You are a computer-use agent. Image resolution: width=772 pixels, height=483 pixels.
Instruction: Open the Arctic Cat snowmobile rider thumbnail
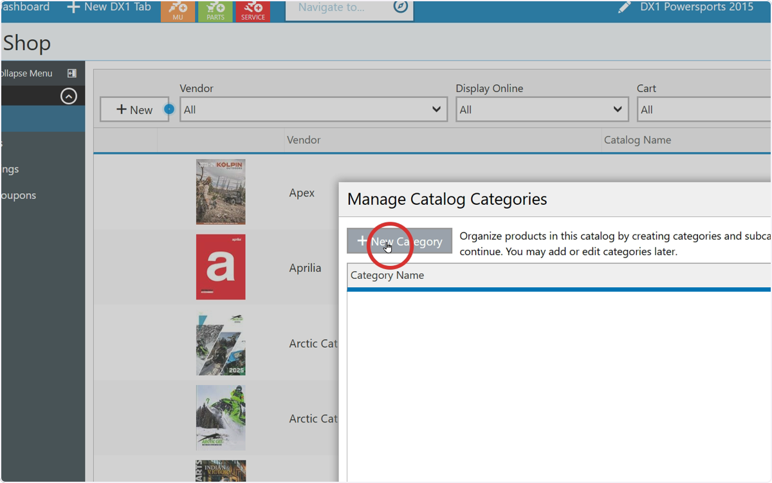[221, 418]
